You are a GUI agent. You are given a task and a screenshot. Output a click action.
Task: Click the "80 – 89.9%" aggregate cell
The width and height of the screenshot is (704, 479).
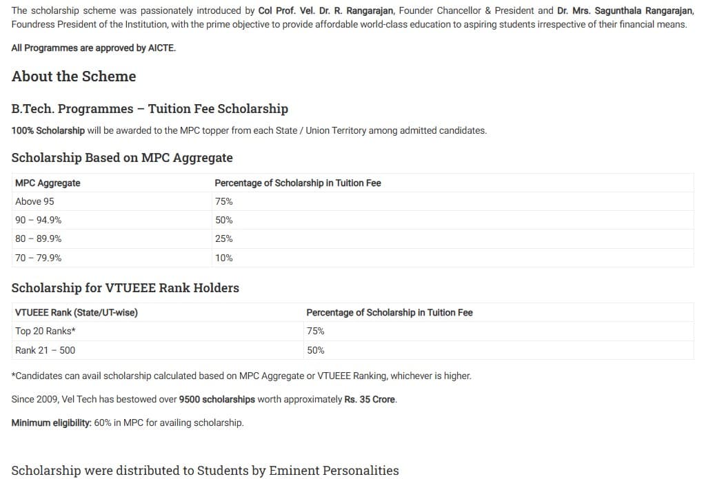coord(38,238)
